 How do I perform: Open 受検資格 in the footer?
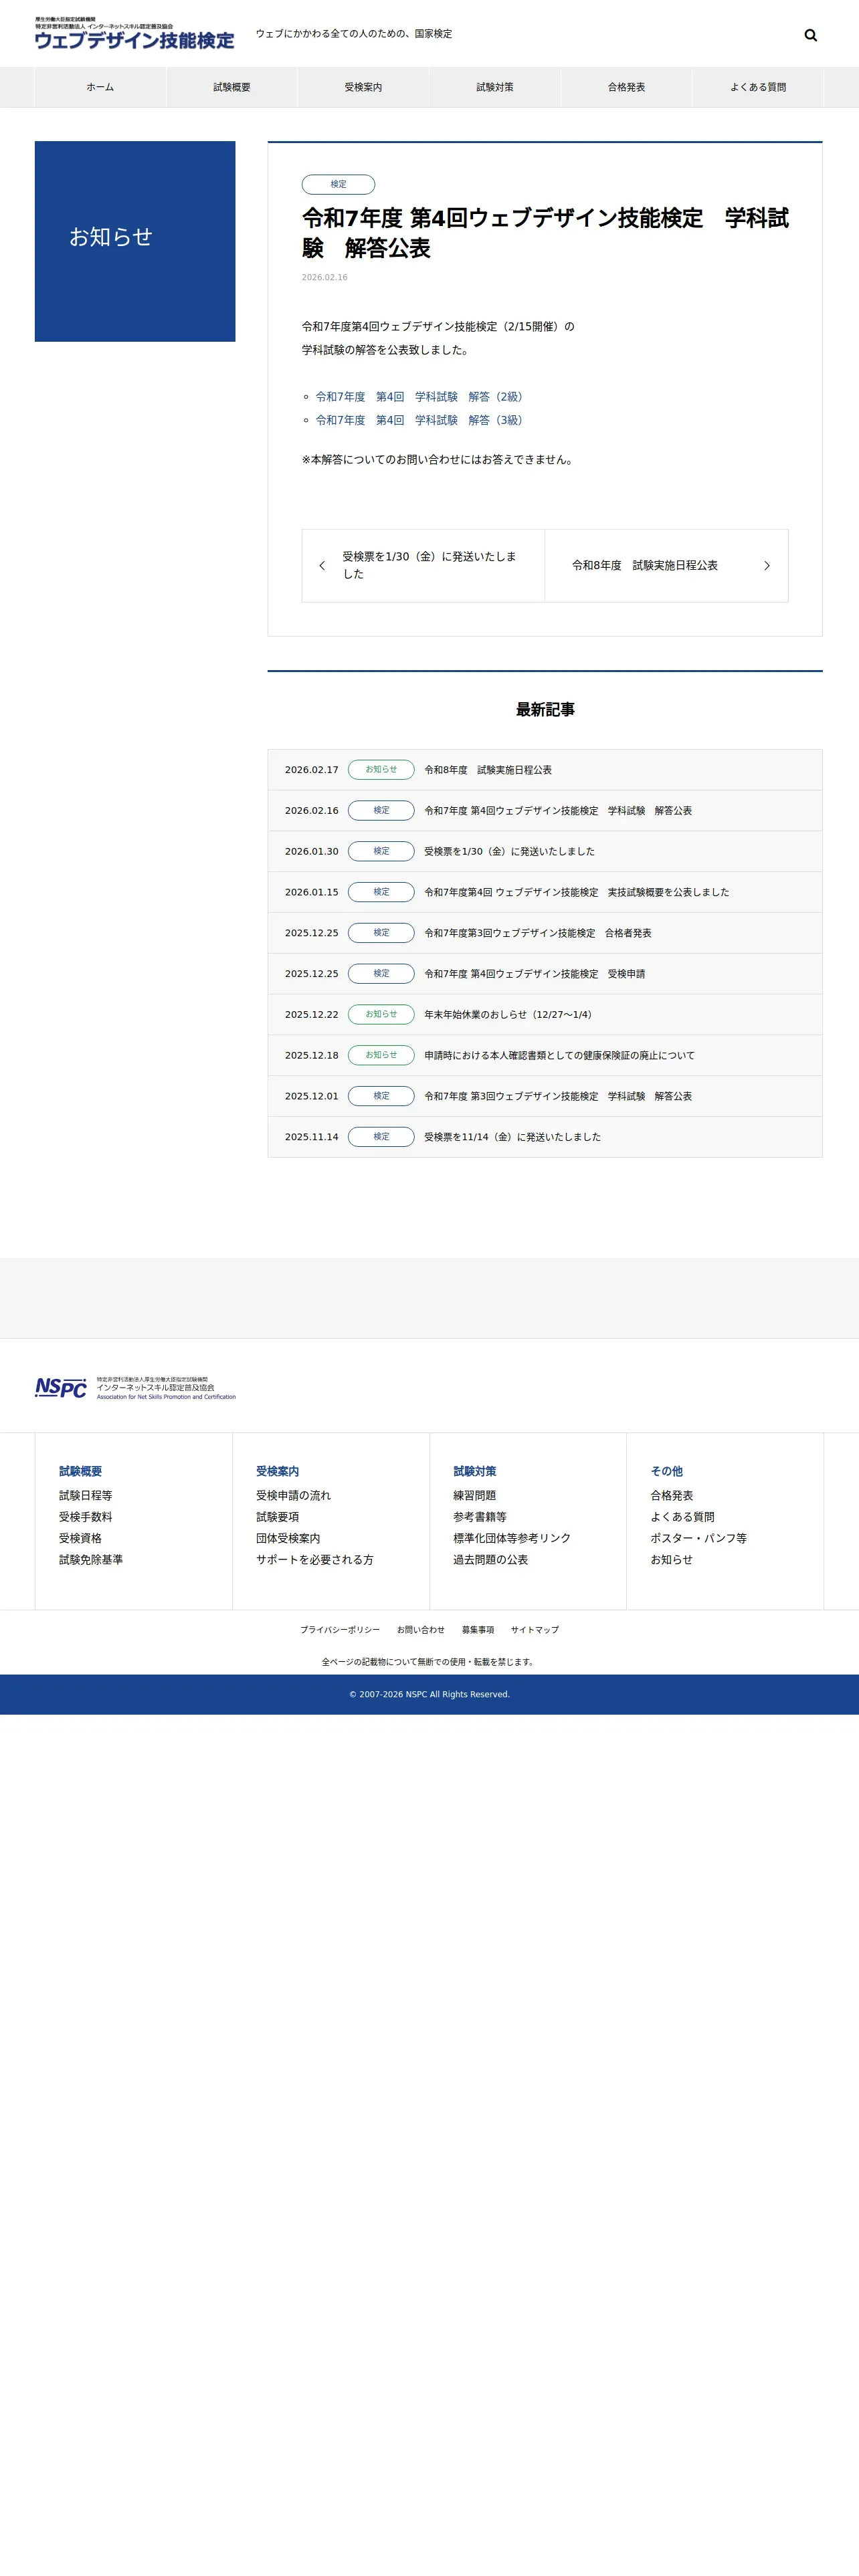(80, 1539)
